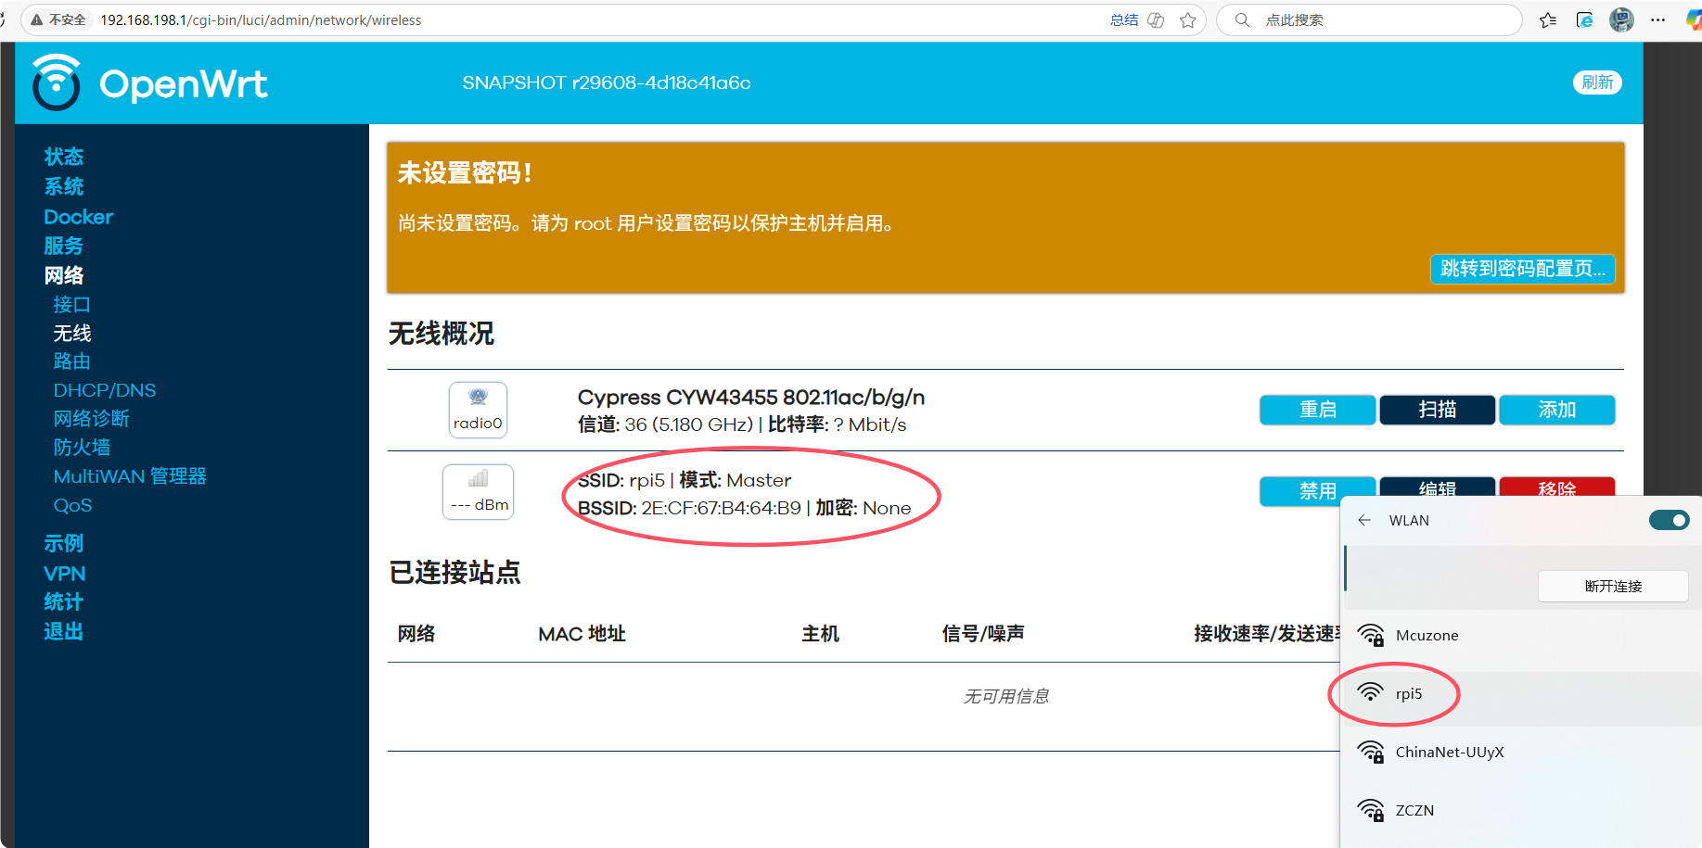Click the 断开连接 button

pyautogui.click(x=1612, y=587)
